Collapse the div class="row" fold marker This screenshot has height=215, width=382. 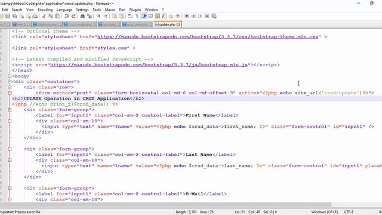10,87
